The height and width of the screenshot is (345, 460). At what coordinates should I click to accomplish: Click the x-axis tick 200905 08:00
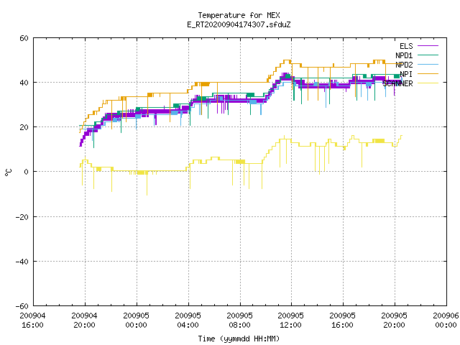pos(239,321)
